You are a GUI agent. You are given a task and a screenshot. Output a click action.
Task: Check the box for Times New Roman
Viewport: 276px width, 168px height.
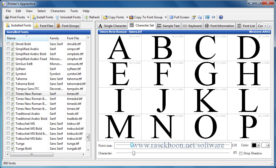pyautogui.click(x=8, y=94)
